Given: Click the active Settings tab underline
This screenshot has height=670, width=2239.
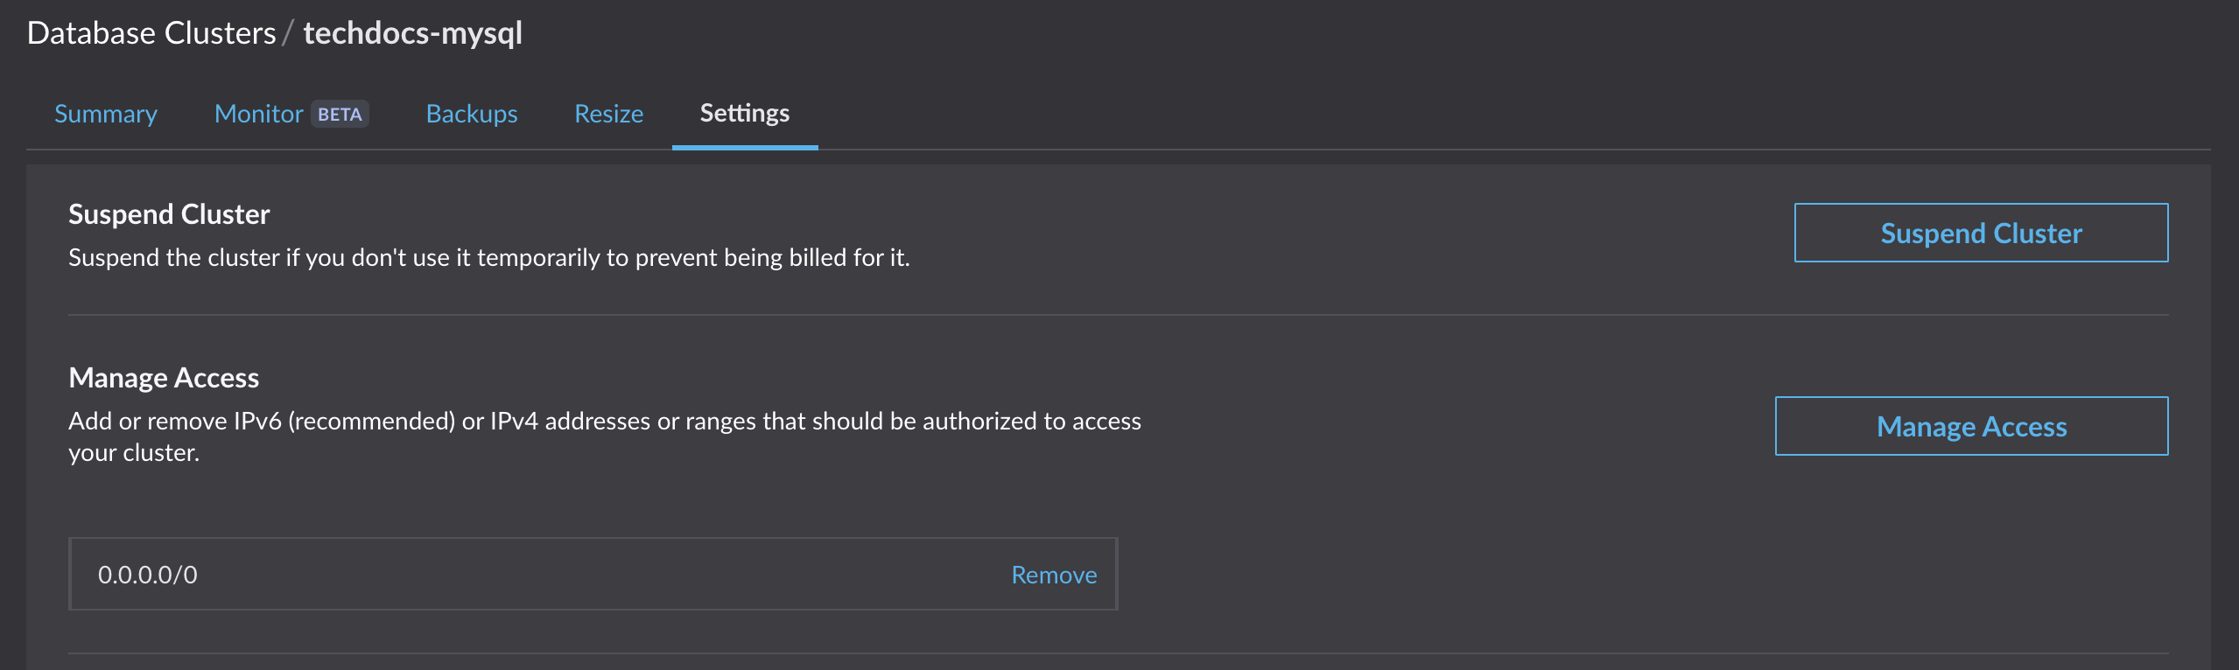Looking at the screenshot, I should (745, 149).
